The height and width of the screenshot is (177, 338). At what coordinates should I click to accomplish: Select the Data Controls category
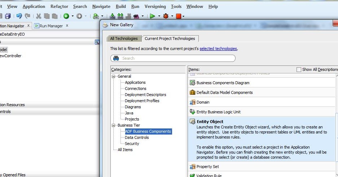[x=137, y=137]
